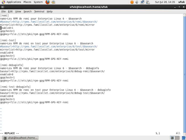Minimize the terminal window
186x140 pixels.
(x=175, y=7)
